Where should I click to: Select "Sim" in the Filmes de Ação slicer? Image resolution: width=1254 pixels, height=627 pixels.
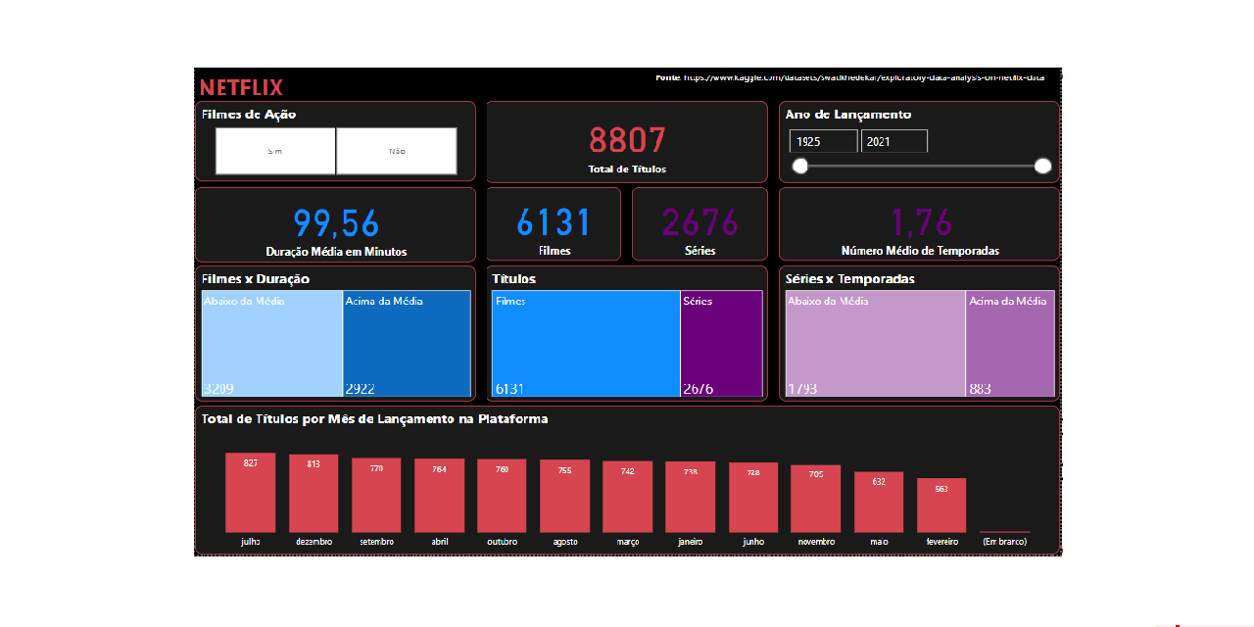(x=275, y=151)
